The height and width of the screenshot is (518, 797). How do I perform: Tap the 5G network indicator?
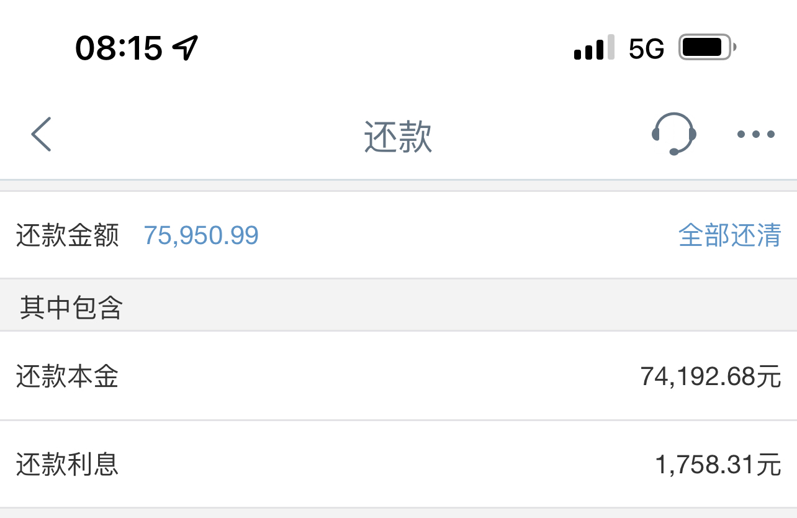646,48
